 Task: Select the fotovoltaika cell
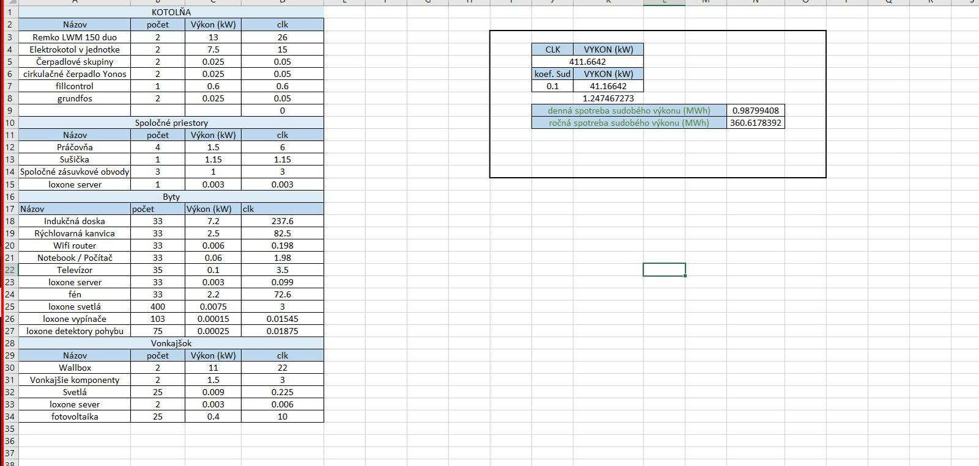pos(75,417)
